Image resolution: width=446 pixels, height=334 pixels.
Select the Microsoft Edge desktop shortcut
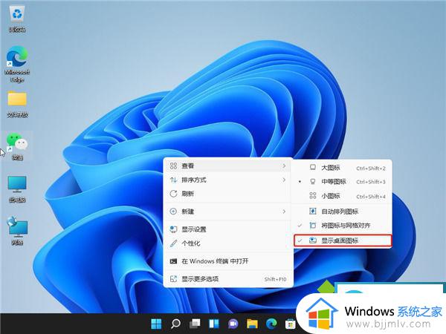17,64
